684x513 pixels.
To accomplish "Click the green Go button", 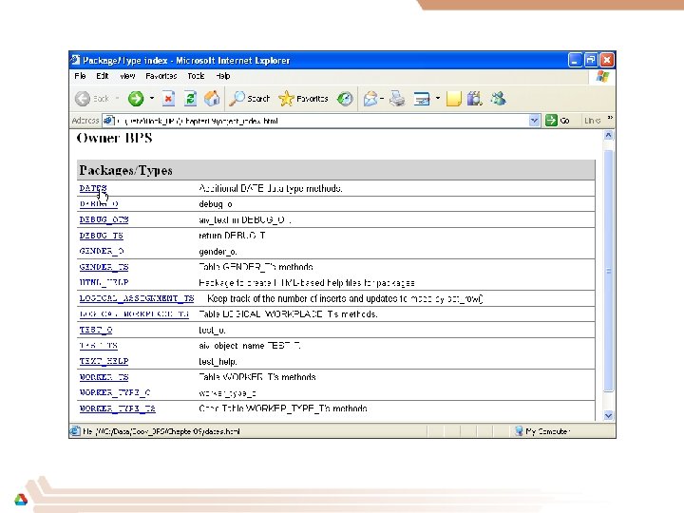I will coord(558,121).
